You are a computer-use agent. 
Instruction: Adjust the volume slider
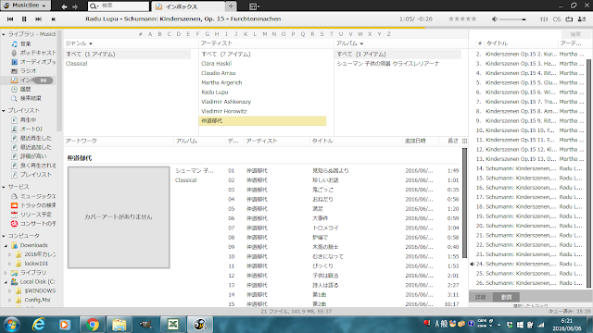pyautogui.click(x=512, y=19)
